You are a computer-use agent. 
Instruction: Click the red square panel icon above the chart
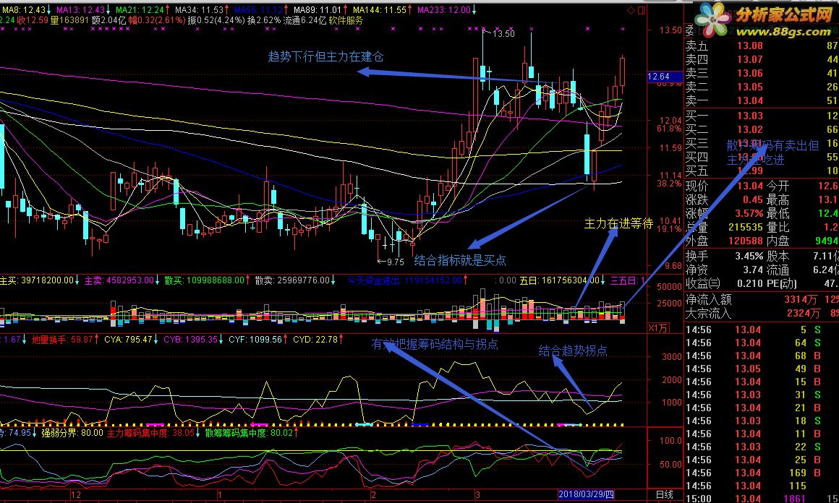[642, 10]
